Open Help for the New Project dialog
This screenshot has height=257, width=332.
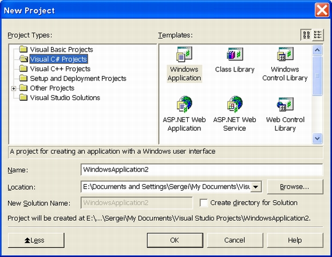coord(295,240)
